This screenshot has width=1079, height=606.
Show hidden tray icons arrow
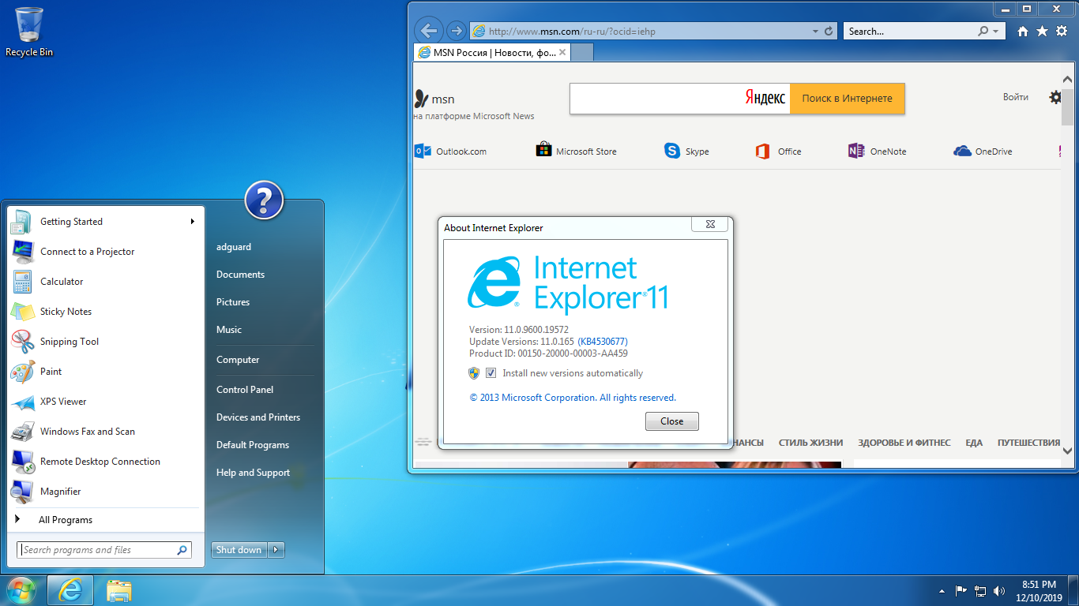[942, 590]
